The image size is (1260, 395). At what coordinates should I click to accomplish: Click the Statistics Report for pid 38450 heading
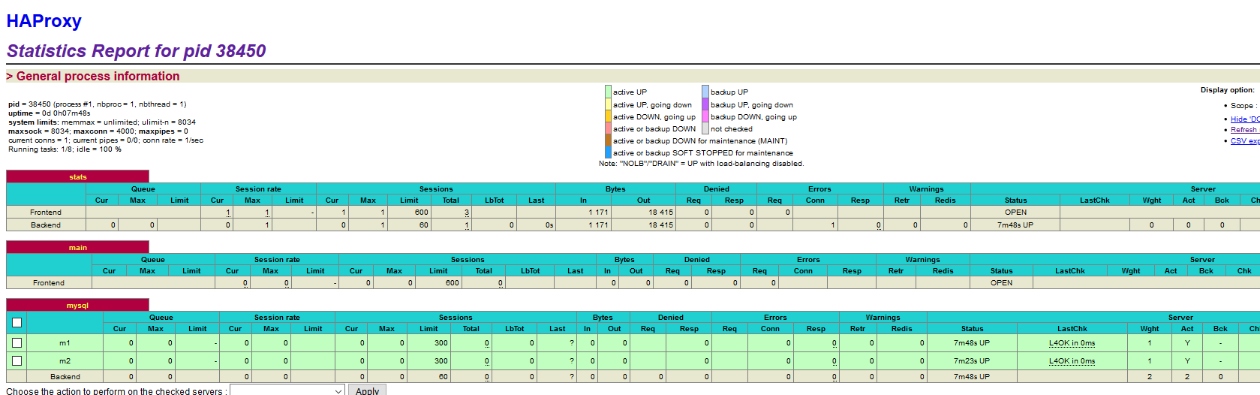(137, 51)
